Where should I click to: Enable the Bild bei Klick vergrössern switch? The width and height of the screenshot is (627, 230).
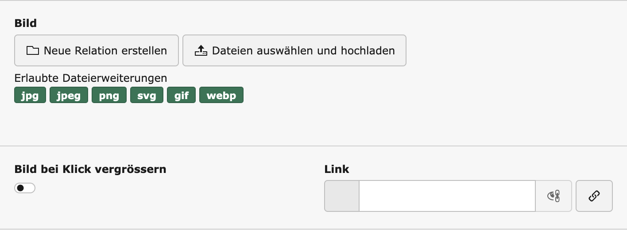(25, 188)
